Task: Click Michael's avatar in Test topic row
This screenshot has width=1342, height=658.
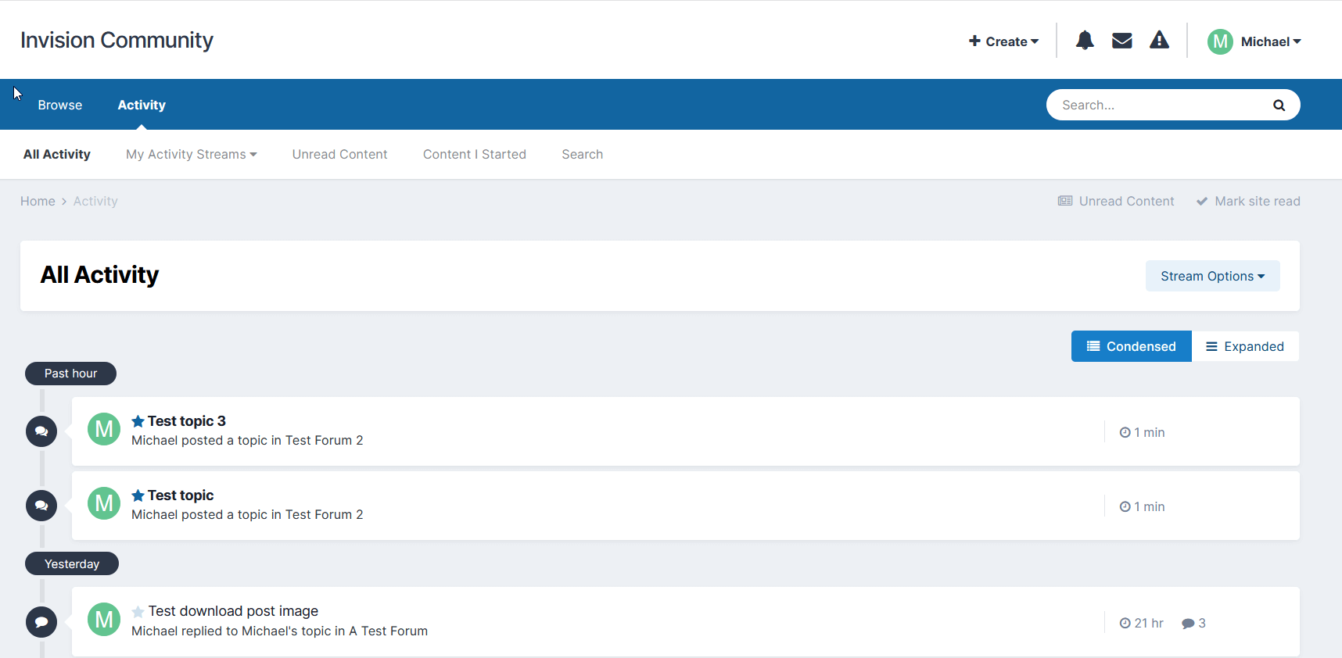Action: 104,503
